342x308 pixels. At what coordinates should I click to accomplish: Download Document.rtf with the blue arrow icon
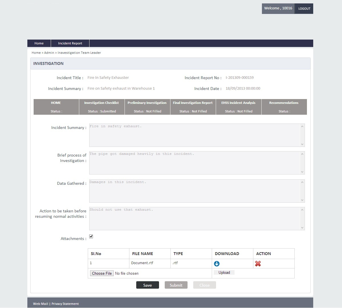(217, 264)
